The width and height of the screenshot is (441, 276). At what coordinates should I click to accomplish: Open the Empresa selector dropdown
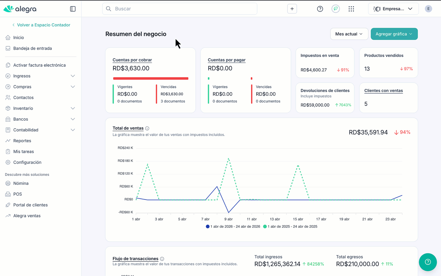pos(393,9)
